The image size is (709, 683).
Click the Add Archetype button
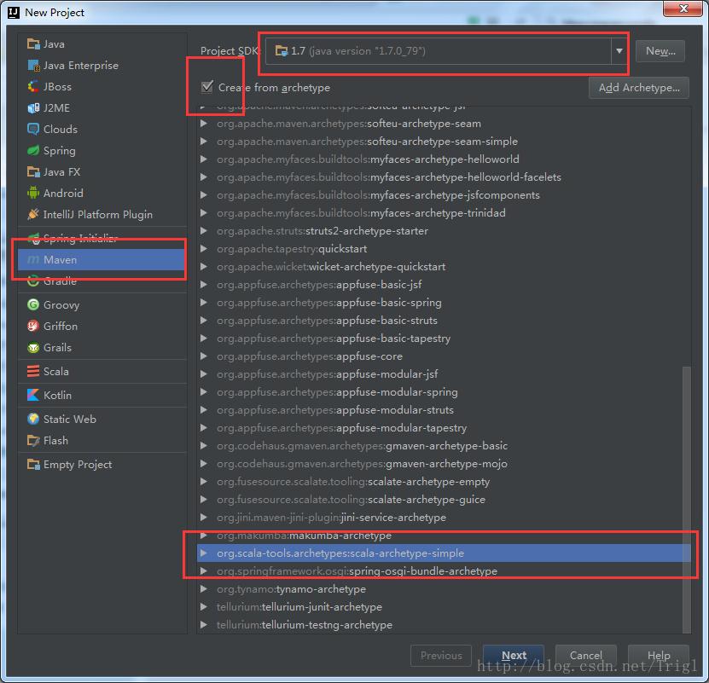(638, 87)
